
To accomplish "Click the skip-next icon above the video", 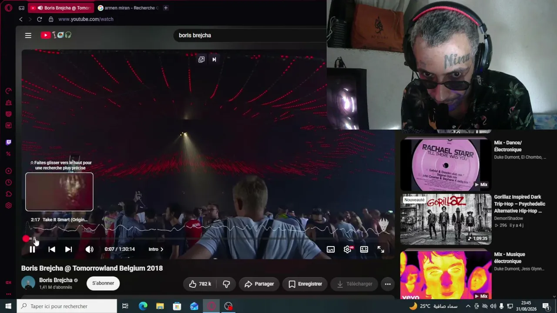I will [x=214, y=60].
